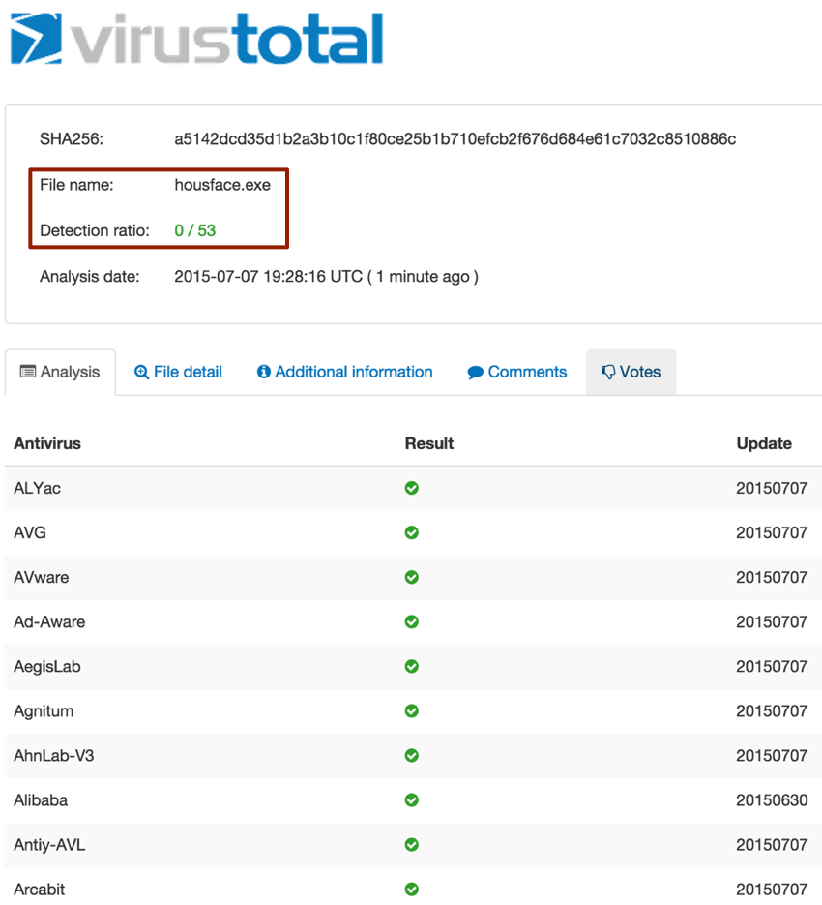Select the Ad-Aware antivirus name
This screenshot has height=905, width=822.
coord(49,621)
